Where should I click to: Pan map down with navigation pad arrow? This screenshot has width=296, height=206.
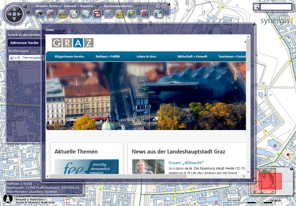[14, 19]
